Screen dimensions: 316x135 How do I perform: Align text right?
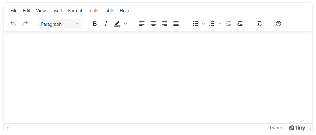(165, 24)
